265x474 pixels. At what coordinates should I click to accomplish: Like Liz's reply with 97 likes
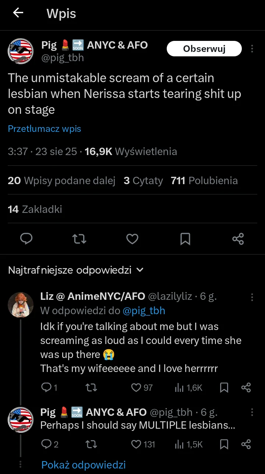pyautogui.click(x=137, y=387)
